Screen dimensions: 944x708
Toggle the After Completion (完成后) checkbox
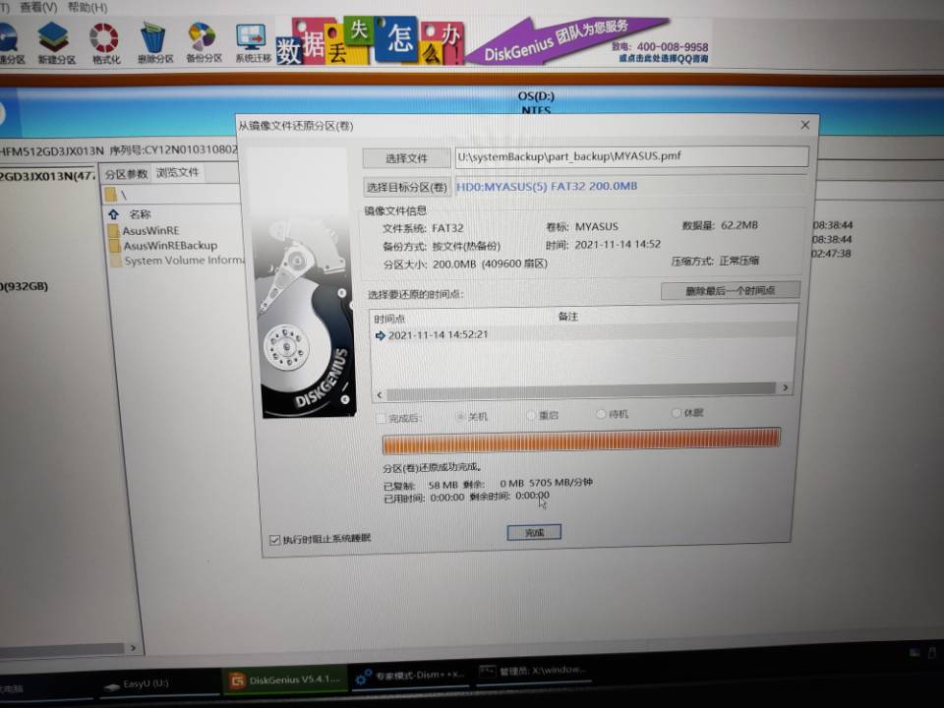pyautogui.click(x=380, y=419)
